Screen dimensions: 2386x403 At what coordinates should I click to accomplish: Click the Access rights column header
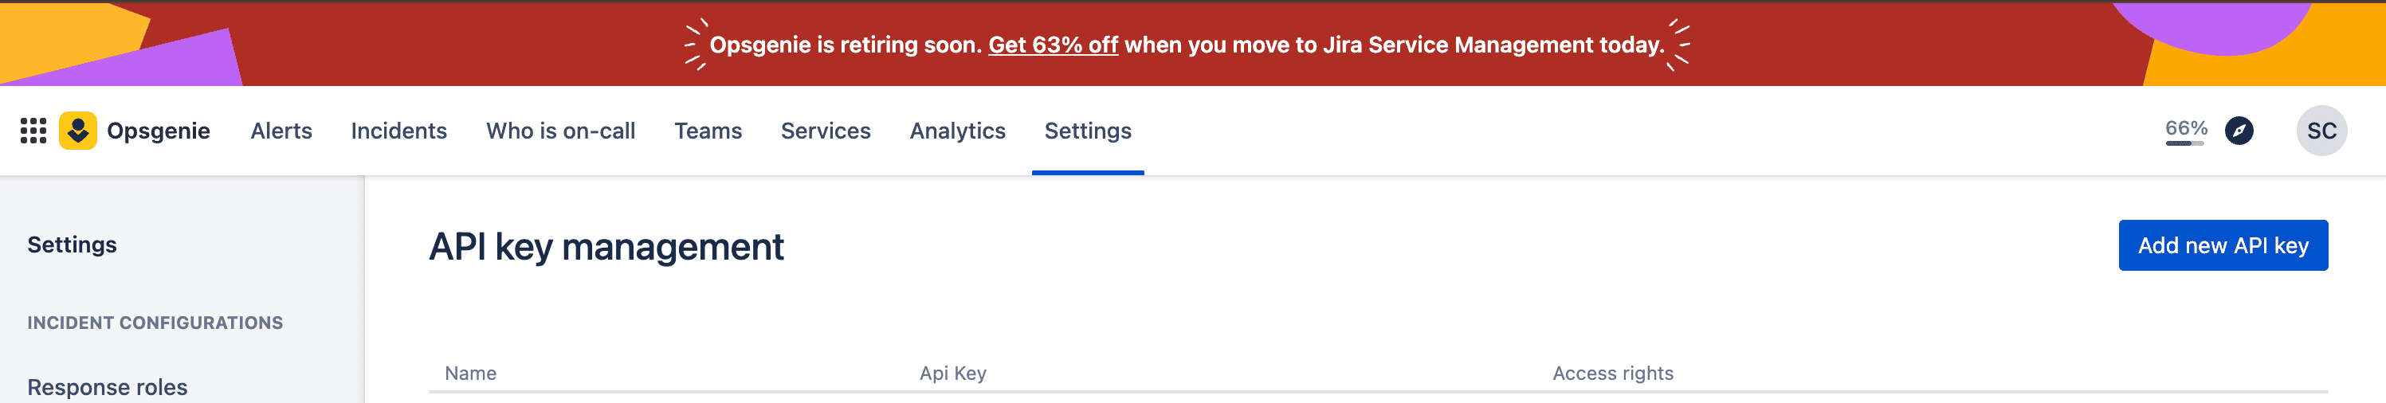coord(1611,374)
